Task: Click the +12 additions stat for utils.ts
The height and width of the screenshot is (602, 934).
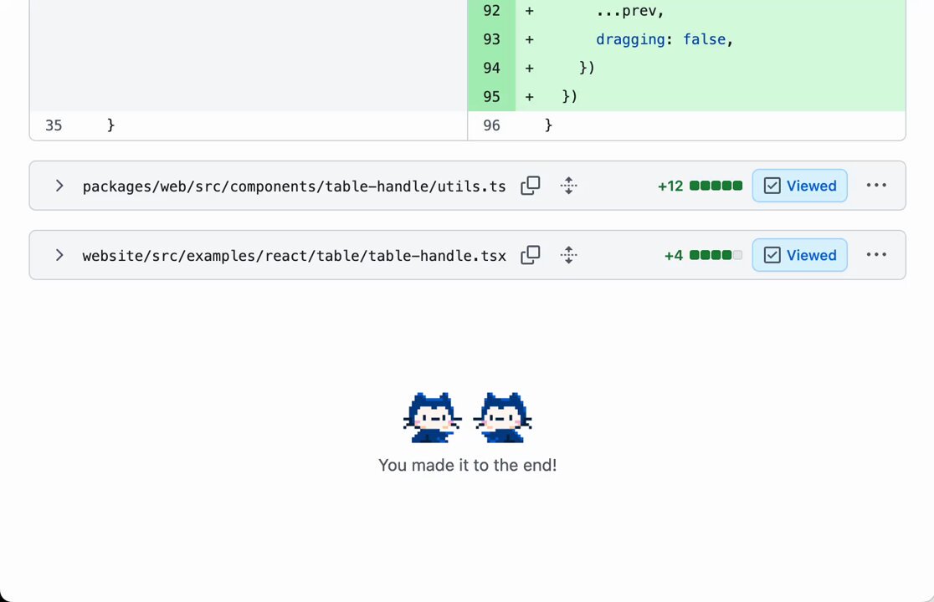Action: pos(670,186)
